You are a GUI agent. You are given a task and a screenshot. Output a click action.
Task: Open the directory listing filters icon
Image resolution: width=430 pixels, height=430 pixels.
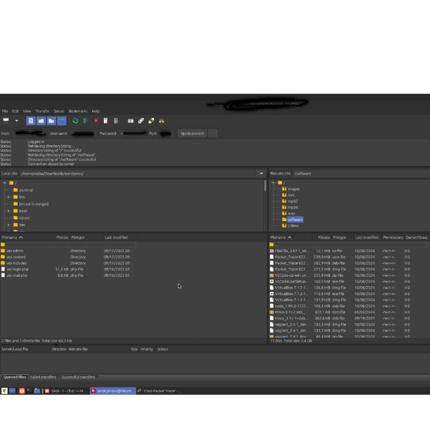131,121
